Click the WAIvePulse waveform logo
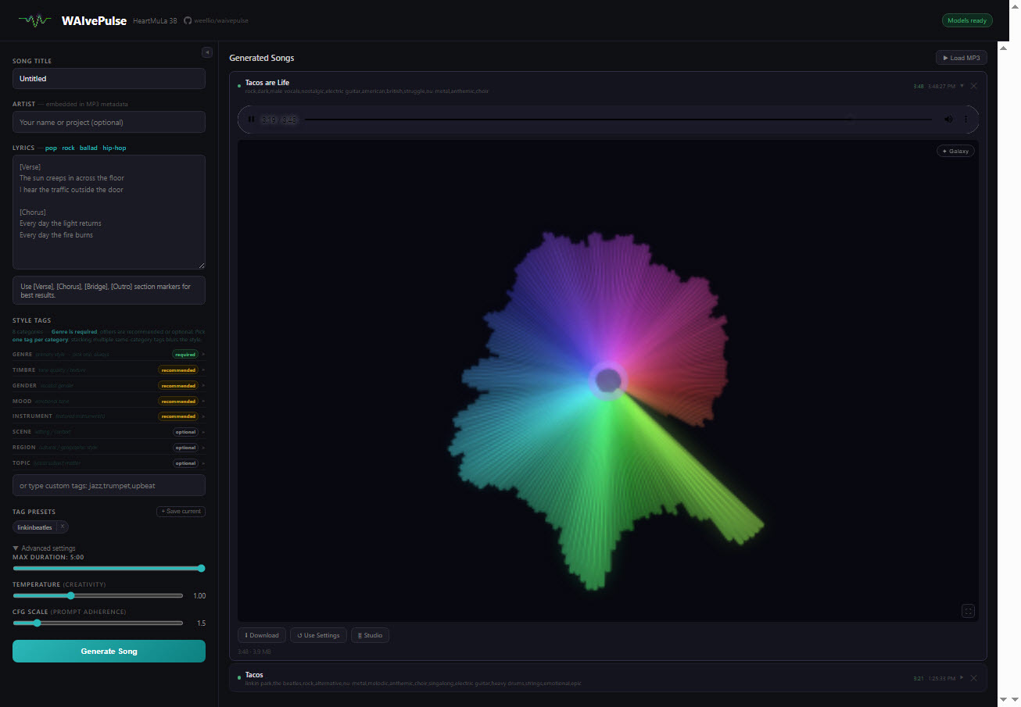 pyautogui.click(x=34, y=20)
